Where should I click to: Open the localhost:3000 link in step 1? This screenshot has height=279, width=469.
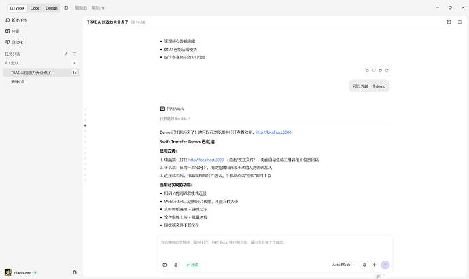pos(206,160)
